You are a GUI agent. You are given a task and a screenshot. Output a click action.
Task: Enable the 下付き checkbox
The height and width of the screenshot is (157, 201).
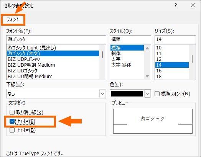[x=12, y=130]
